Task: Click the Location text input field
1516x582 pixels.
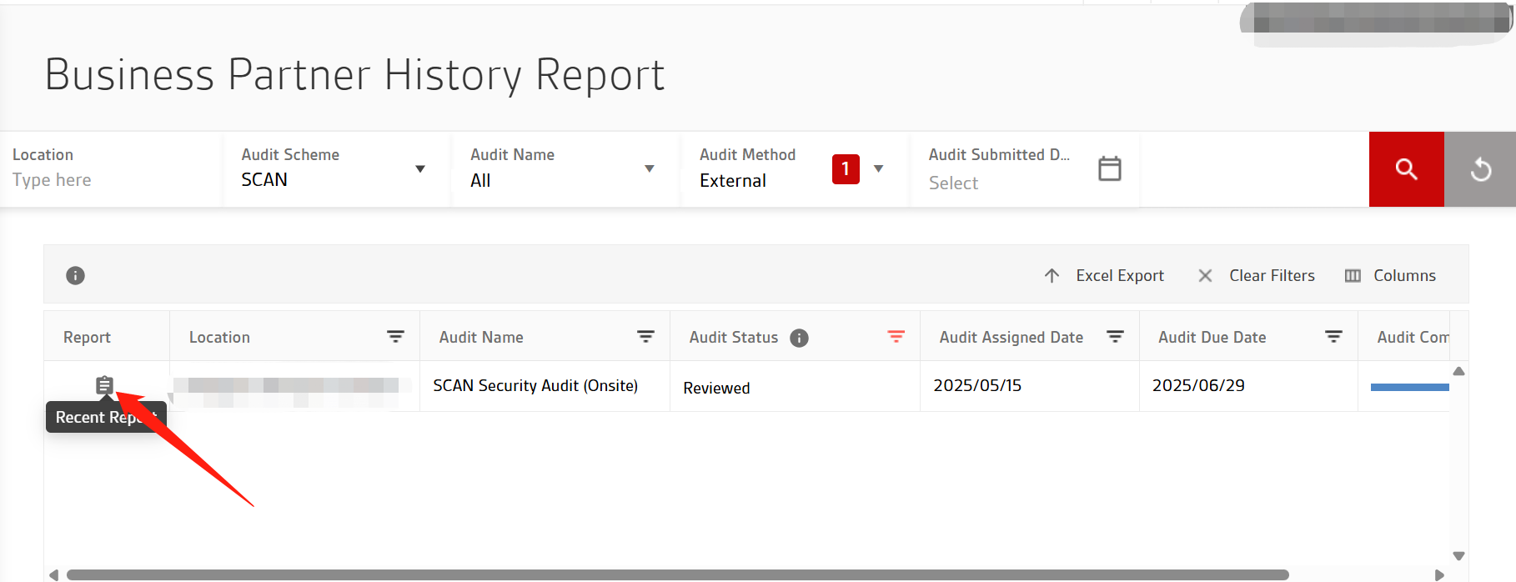Action: tap(108, 180)
